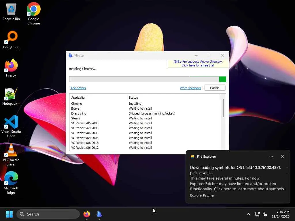This screenshot has width=295, height=221.
Task: Open the Google Chrome desktop shortcut
Action: click(33, 14)
